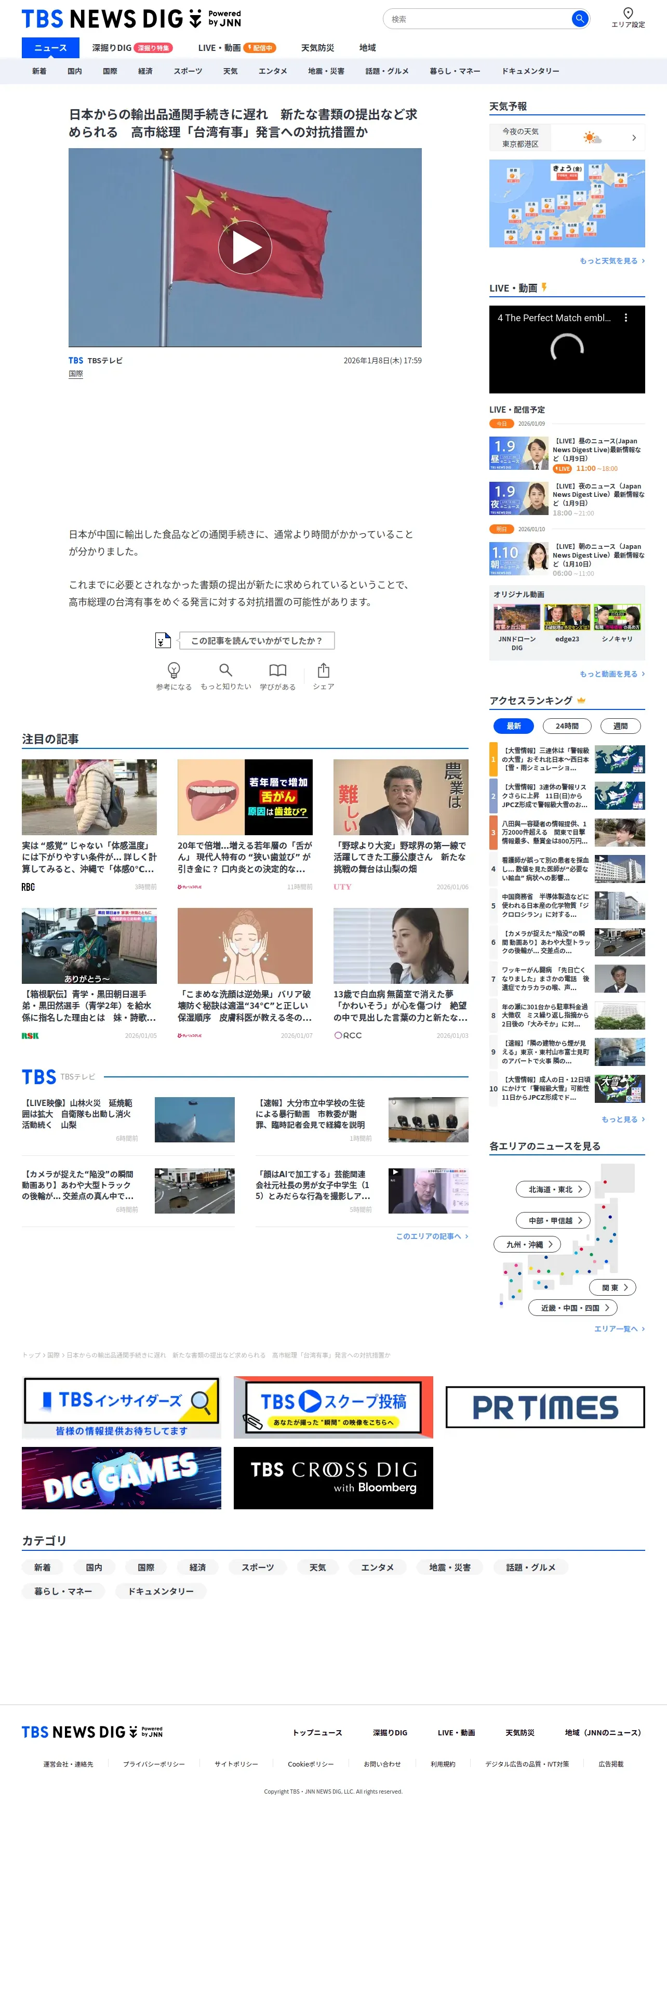667x2002 pixels.
Task: Open the 山林火災 延焼範囲は拡大 article
Action: pyautogui.click(x=128, y=1120)
